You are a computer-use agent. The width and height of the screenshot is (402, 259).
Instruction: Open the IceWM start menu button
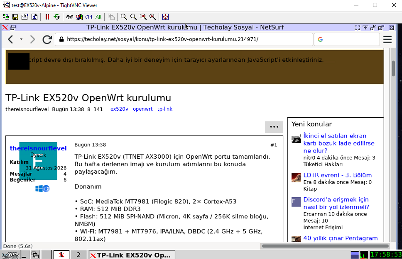(10, 255)
